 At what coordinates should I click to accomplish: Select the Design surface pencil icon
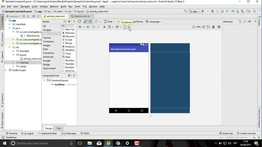(85, 22)
